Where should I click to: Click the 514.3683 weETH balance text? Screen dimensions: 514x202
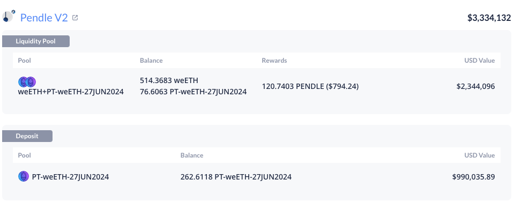click(169, 81)
